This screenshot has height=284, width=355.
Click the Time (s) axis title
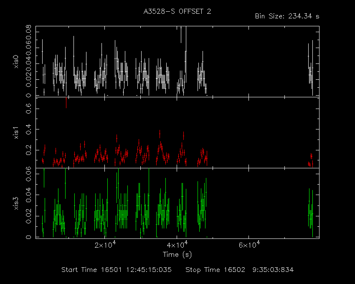point(177,255)
